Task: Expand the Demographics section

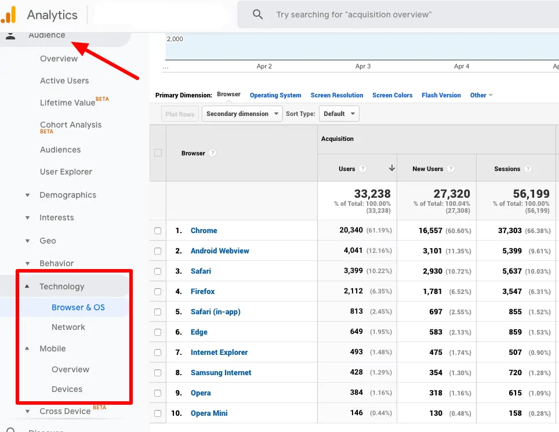Action: (27, 195)
